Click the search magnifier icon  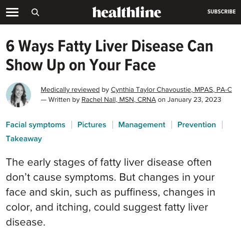35,12
